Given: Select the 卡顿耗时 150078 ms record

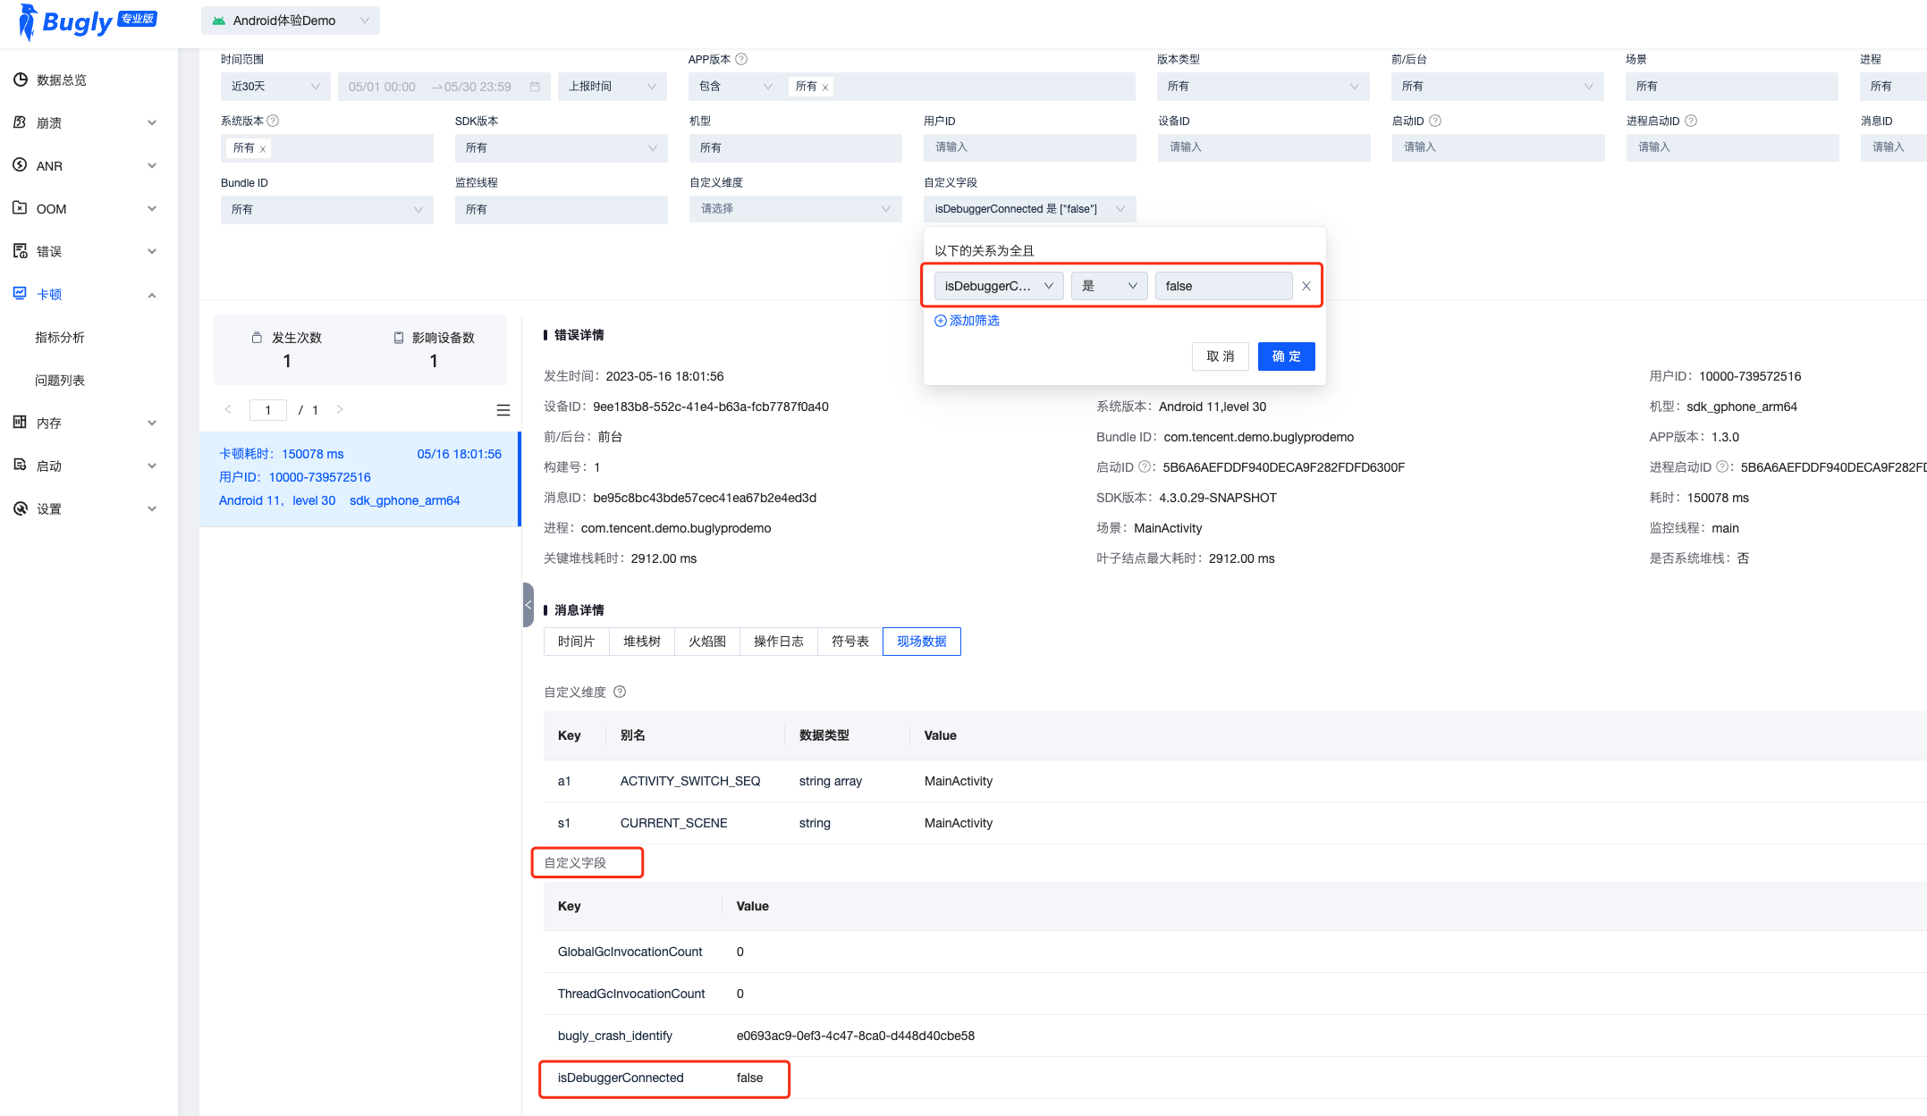Looking at the screenshot, I should pyautogui.click(x=359, y=477).
